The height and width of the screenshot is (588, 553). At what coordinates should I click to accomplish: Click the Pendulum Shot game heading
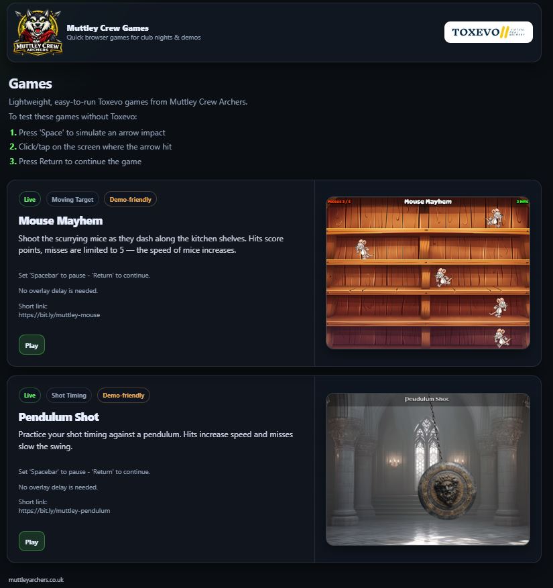point(58,417)
